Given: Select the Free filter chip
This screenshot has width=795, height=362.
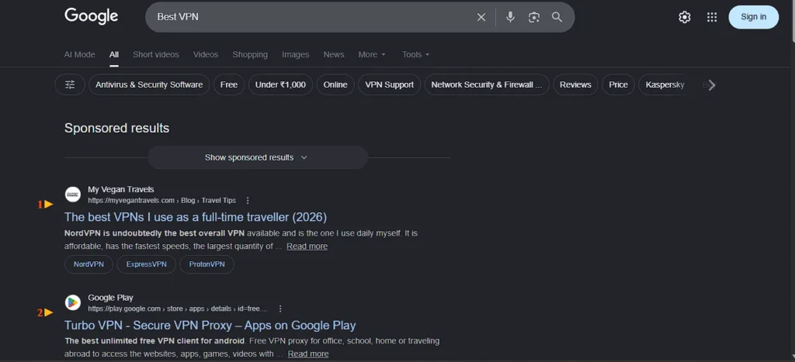Looking at the screenshot, I should pos(229,84).
